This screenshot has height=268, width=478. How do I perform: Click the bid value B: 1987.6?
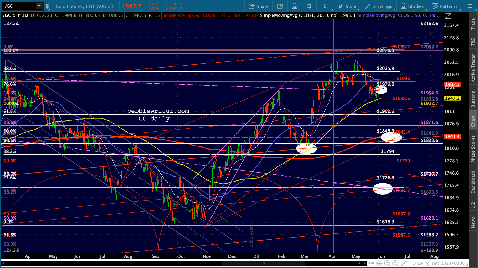(x=173, y=4)
